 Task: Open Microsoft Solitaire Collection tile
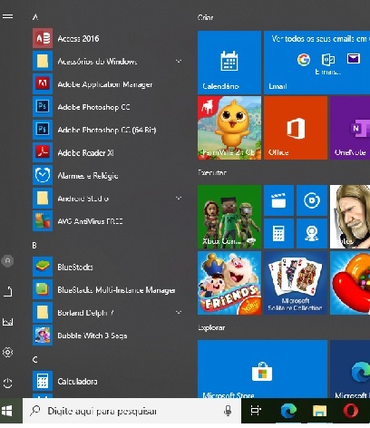click(x=296, y=283)
